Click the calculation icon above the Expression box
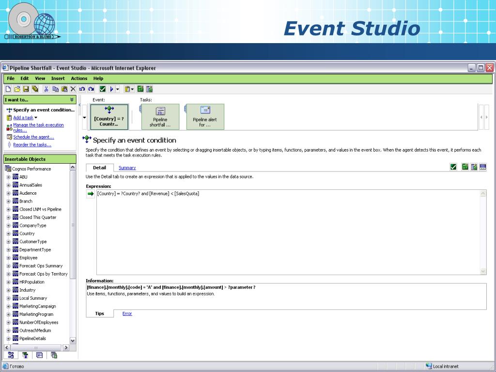The height and width of the screenshot is (372, 496). [x=465, y=167]
